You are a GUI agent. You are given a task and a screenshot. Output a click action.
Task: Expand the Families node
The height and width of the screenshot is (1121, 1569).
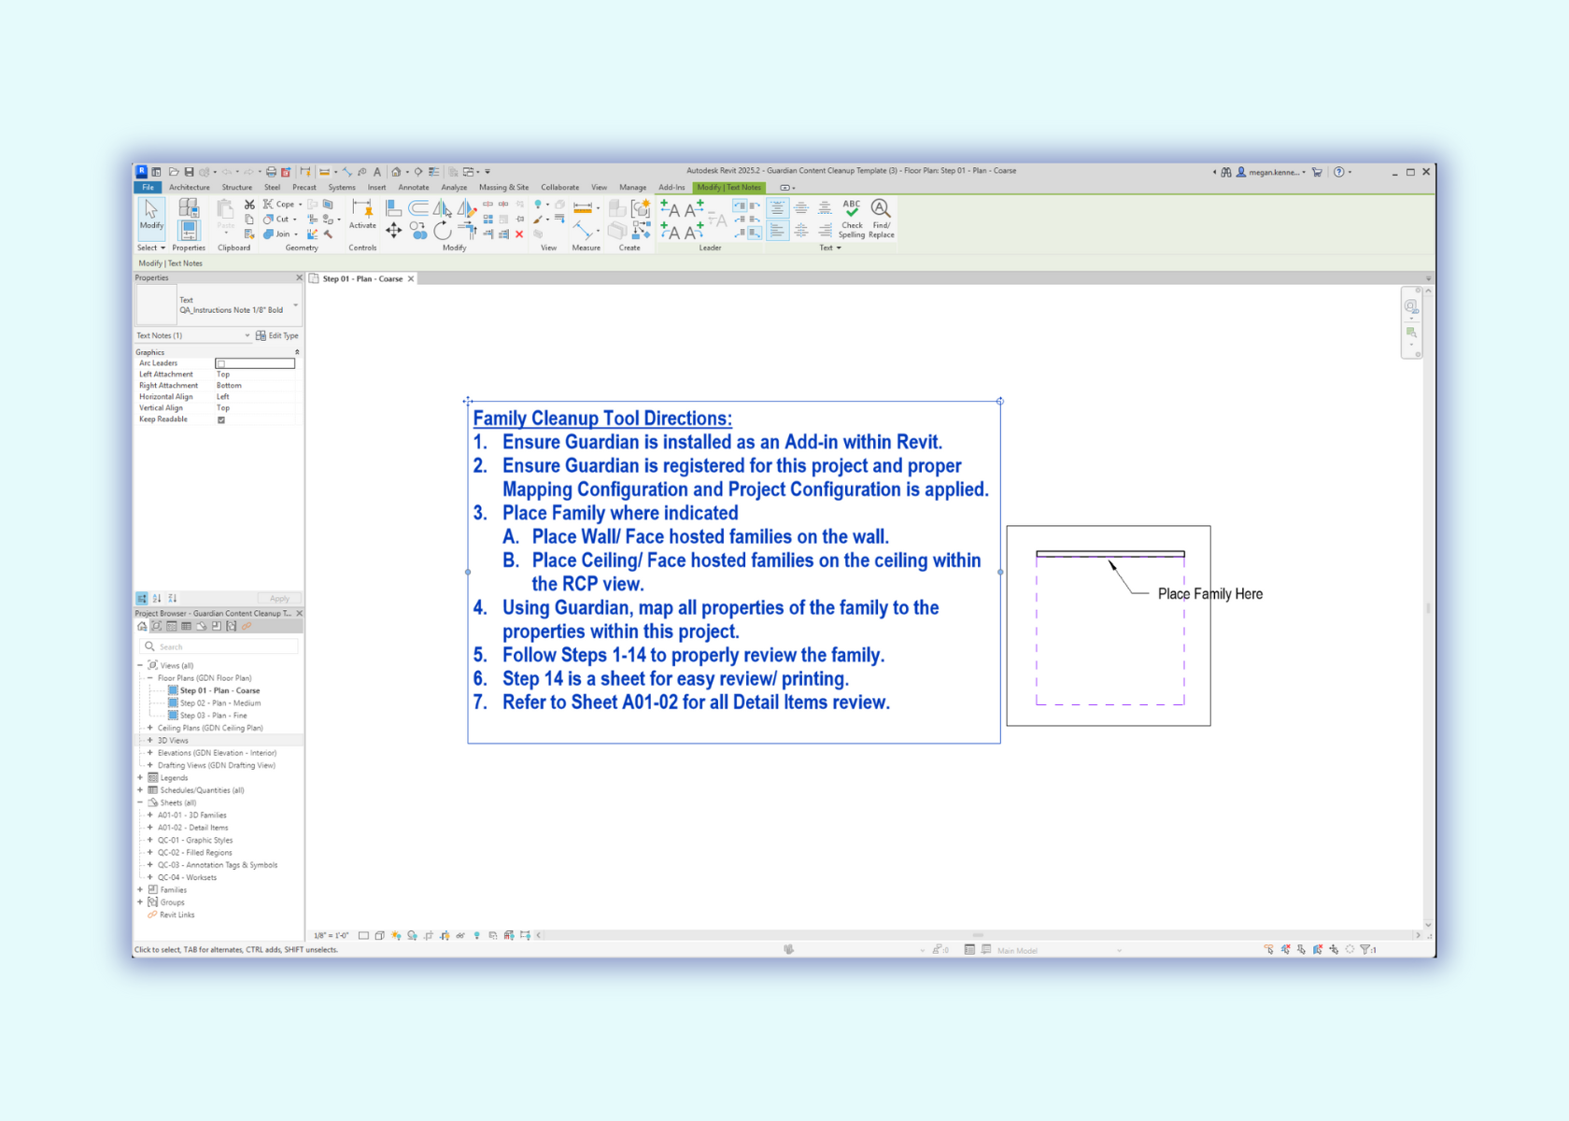coord(140,889)
